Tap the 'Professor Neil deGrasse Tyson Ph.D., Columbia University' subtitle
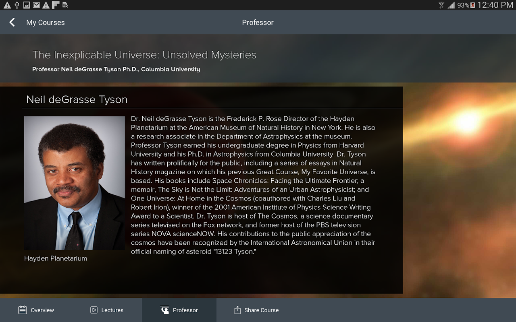Viewport: 516px width, 322px height. 116,69
